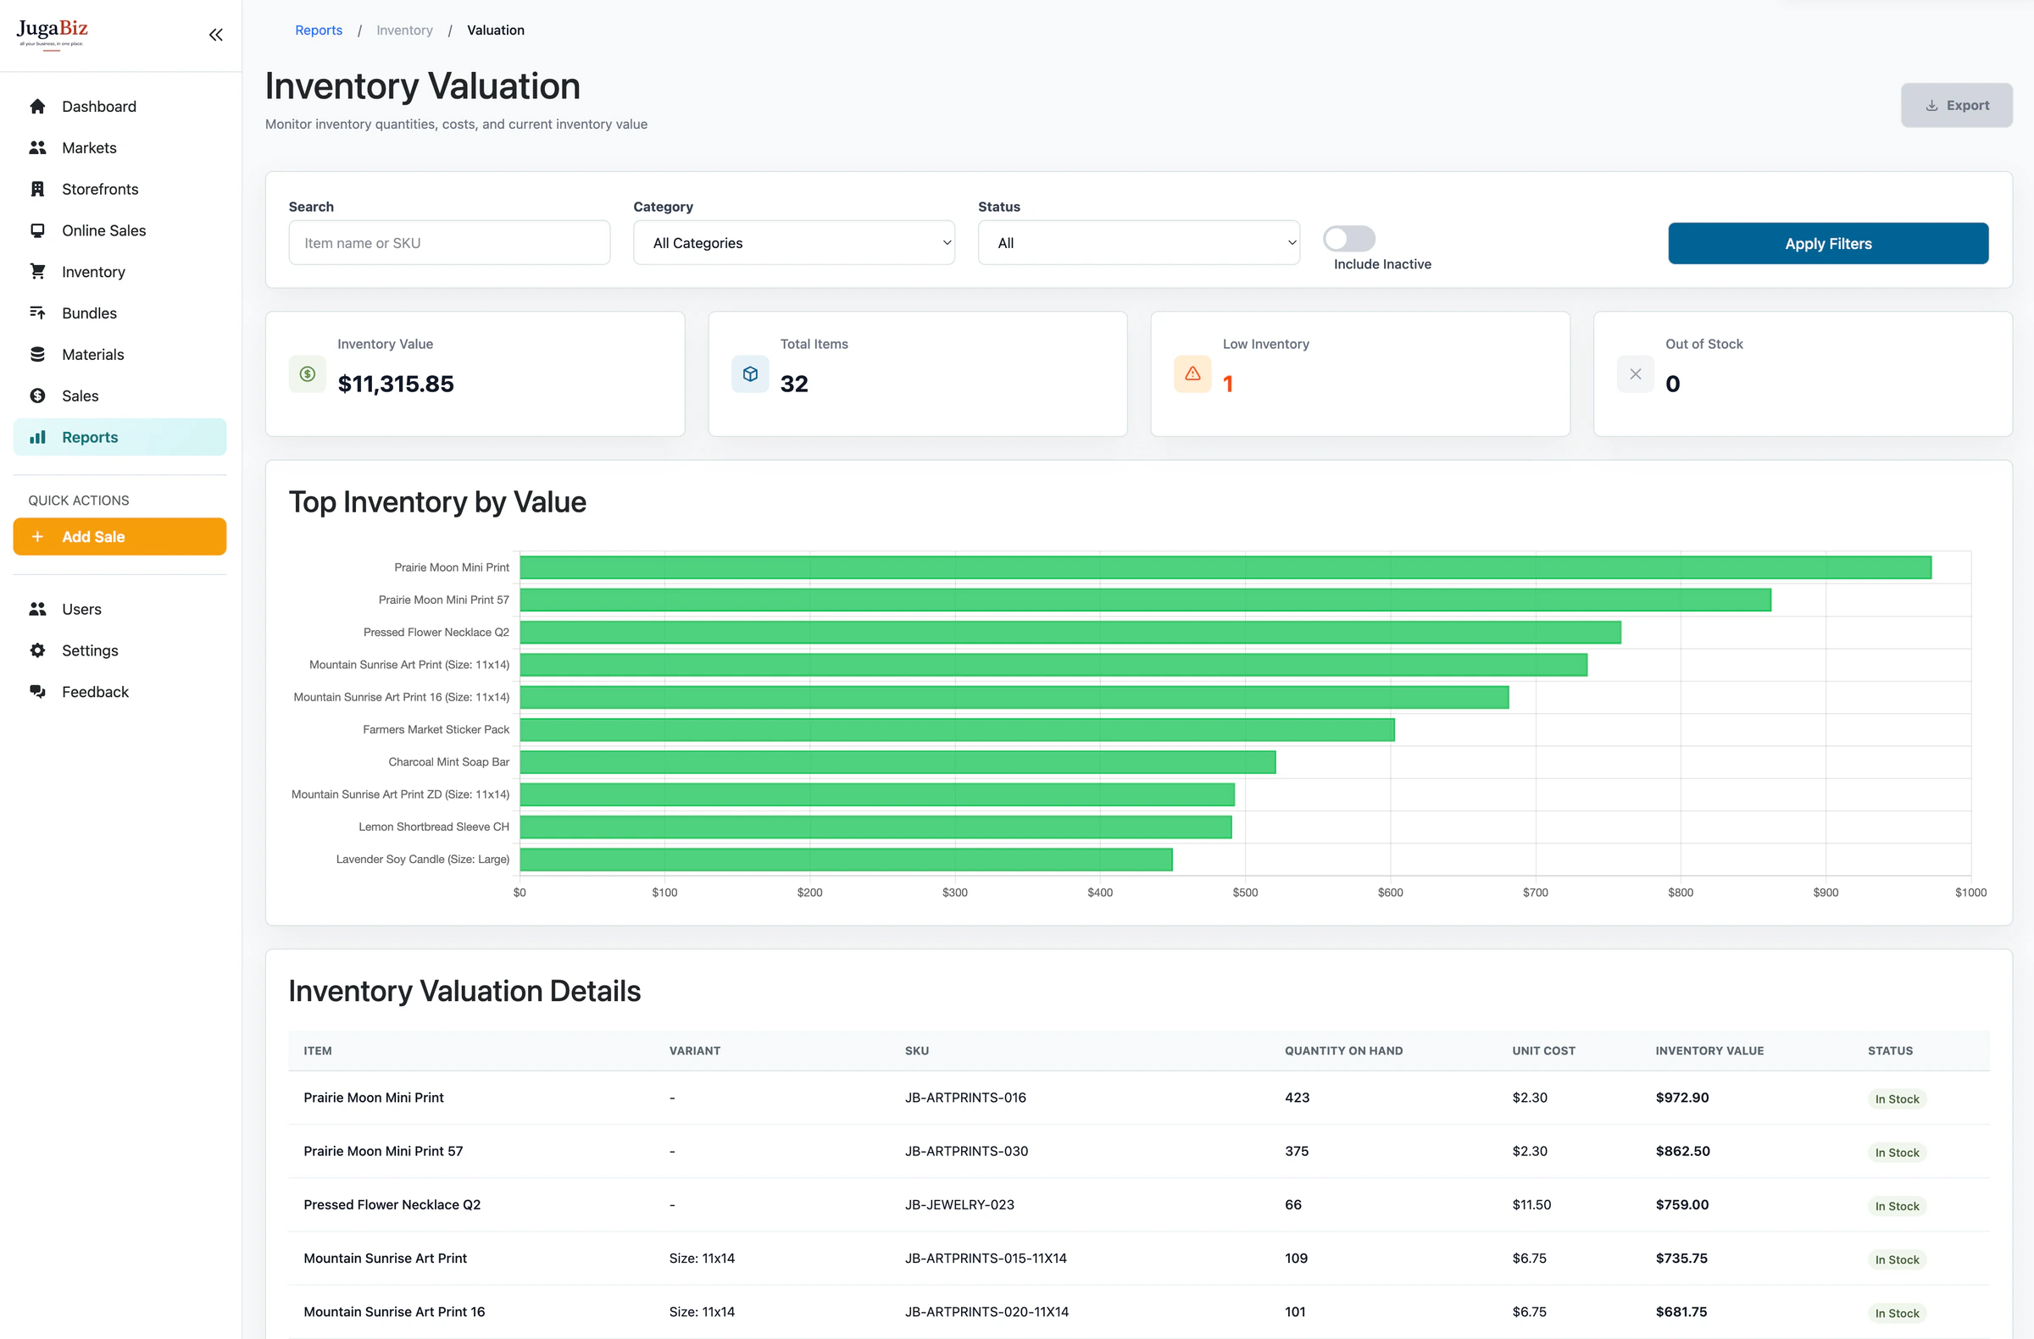Click the plus icon on Add Sale
Image resolution: width=2034 pixels, height=1339 pixels.
click(x=37, y=537)
